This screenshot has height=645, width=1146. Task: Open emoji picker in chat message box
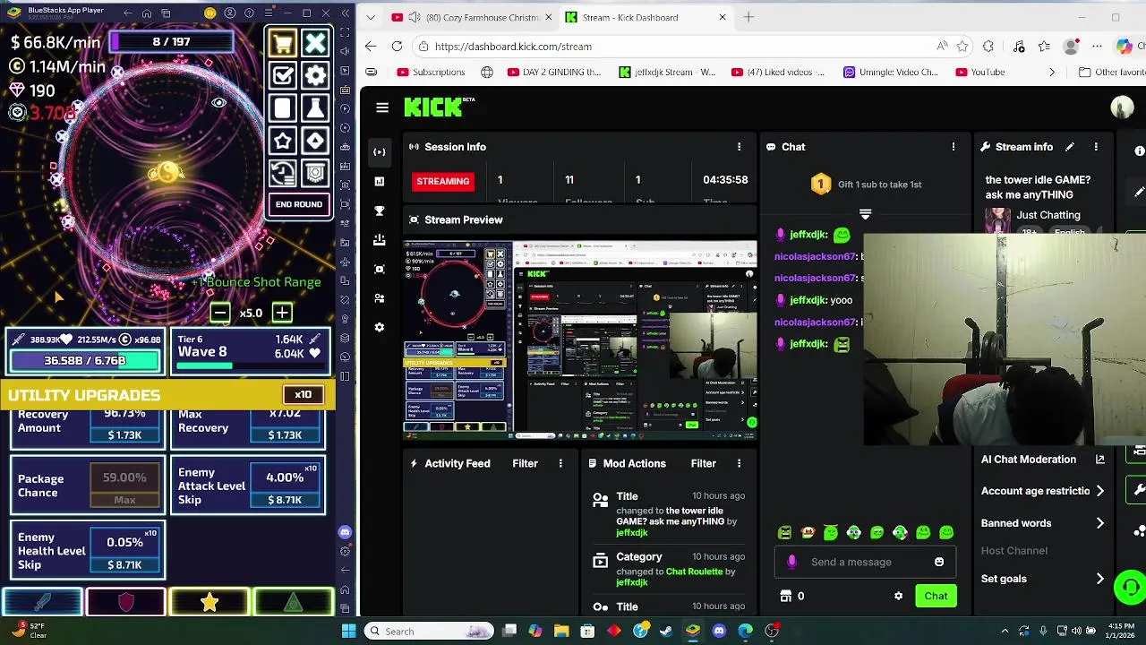tap(939, 562)
